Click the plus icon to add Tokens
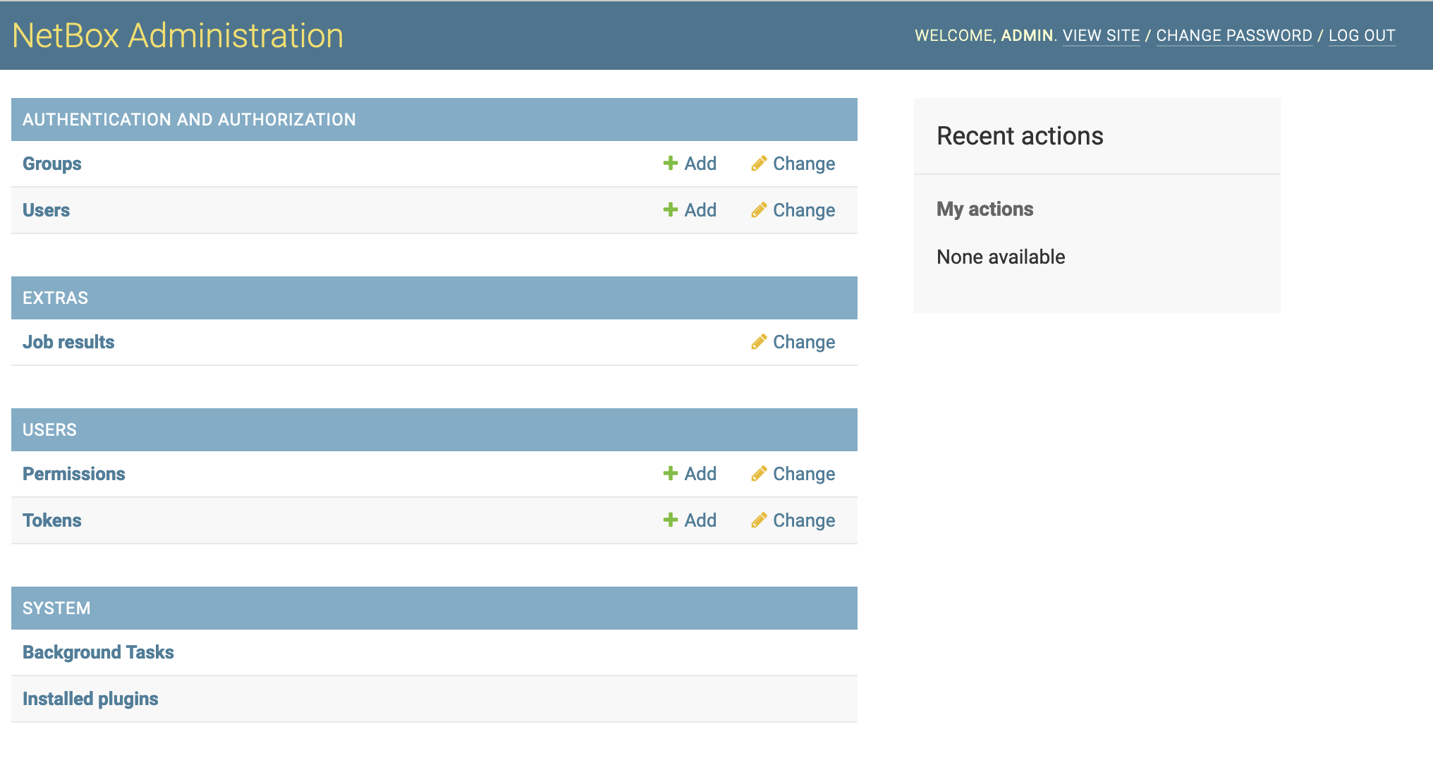Viewport: 1433px width, 777px height. click(670, 520)
